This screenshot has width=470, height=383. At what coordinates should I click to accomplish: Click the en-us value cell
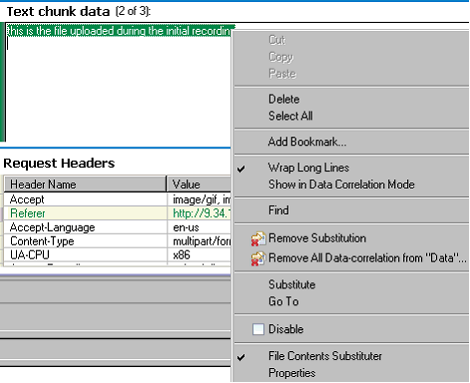[x=199, y=227]
